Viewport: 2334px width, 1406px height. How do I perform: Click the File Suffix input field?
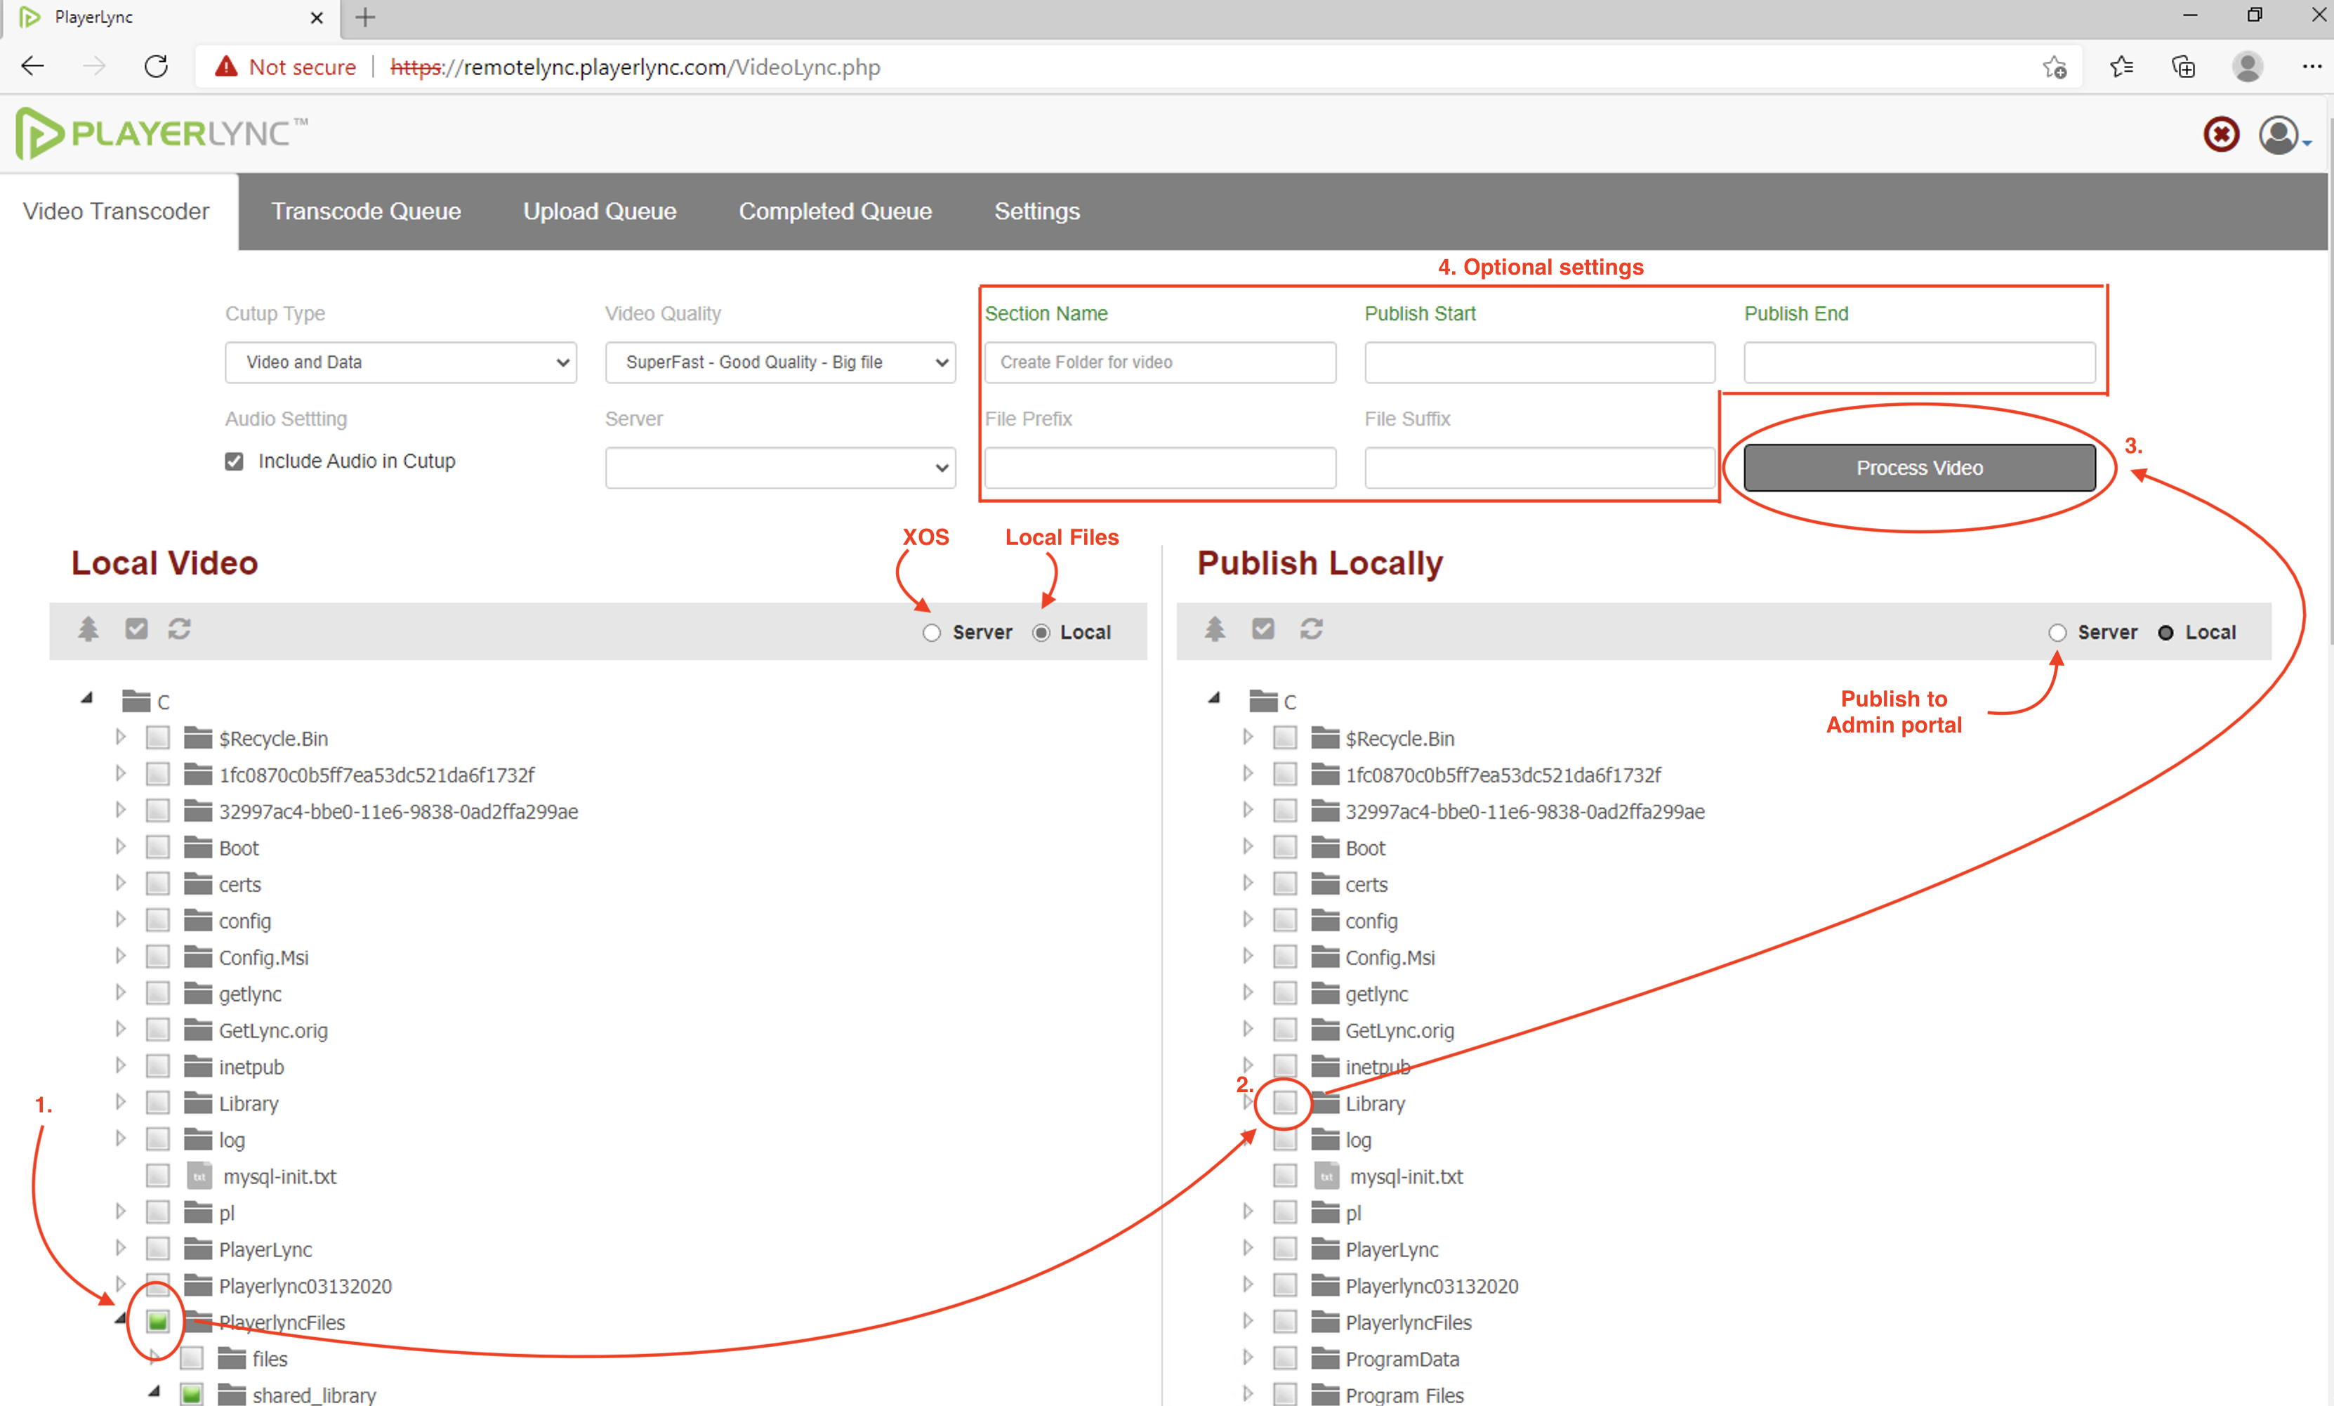(x=1539, y=467)
